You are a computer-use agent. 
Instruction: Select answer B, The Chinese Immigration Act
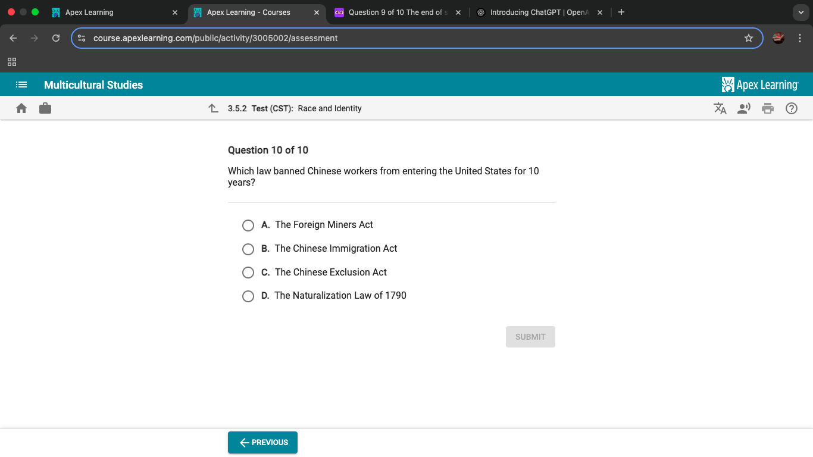point(248,249)
